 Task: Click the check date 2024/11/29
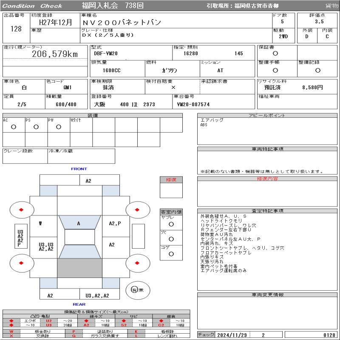click(232, 335)
